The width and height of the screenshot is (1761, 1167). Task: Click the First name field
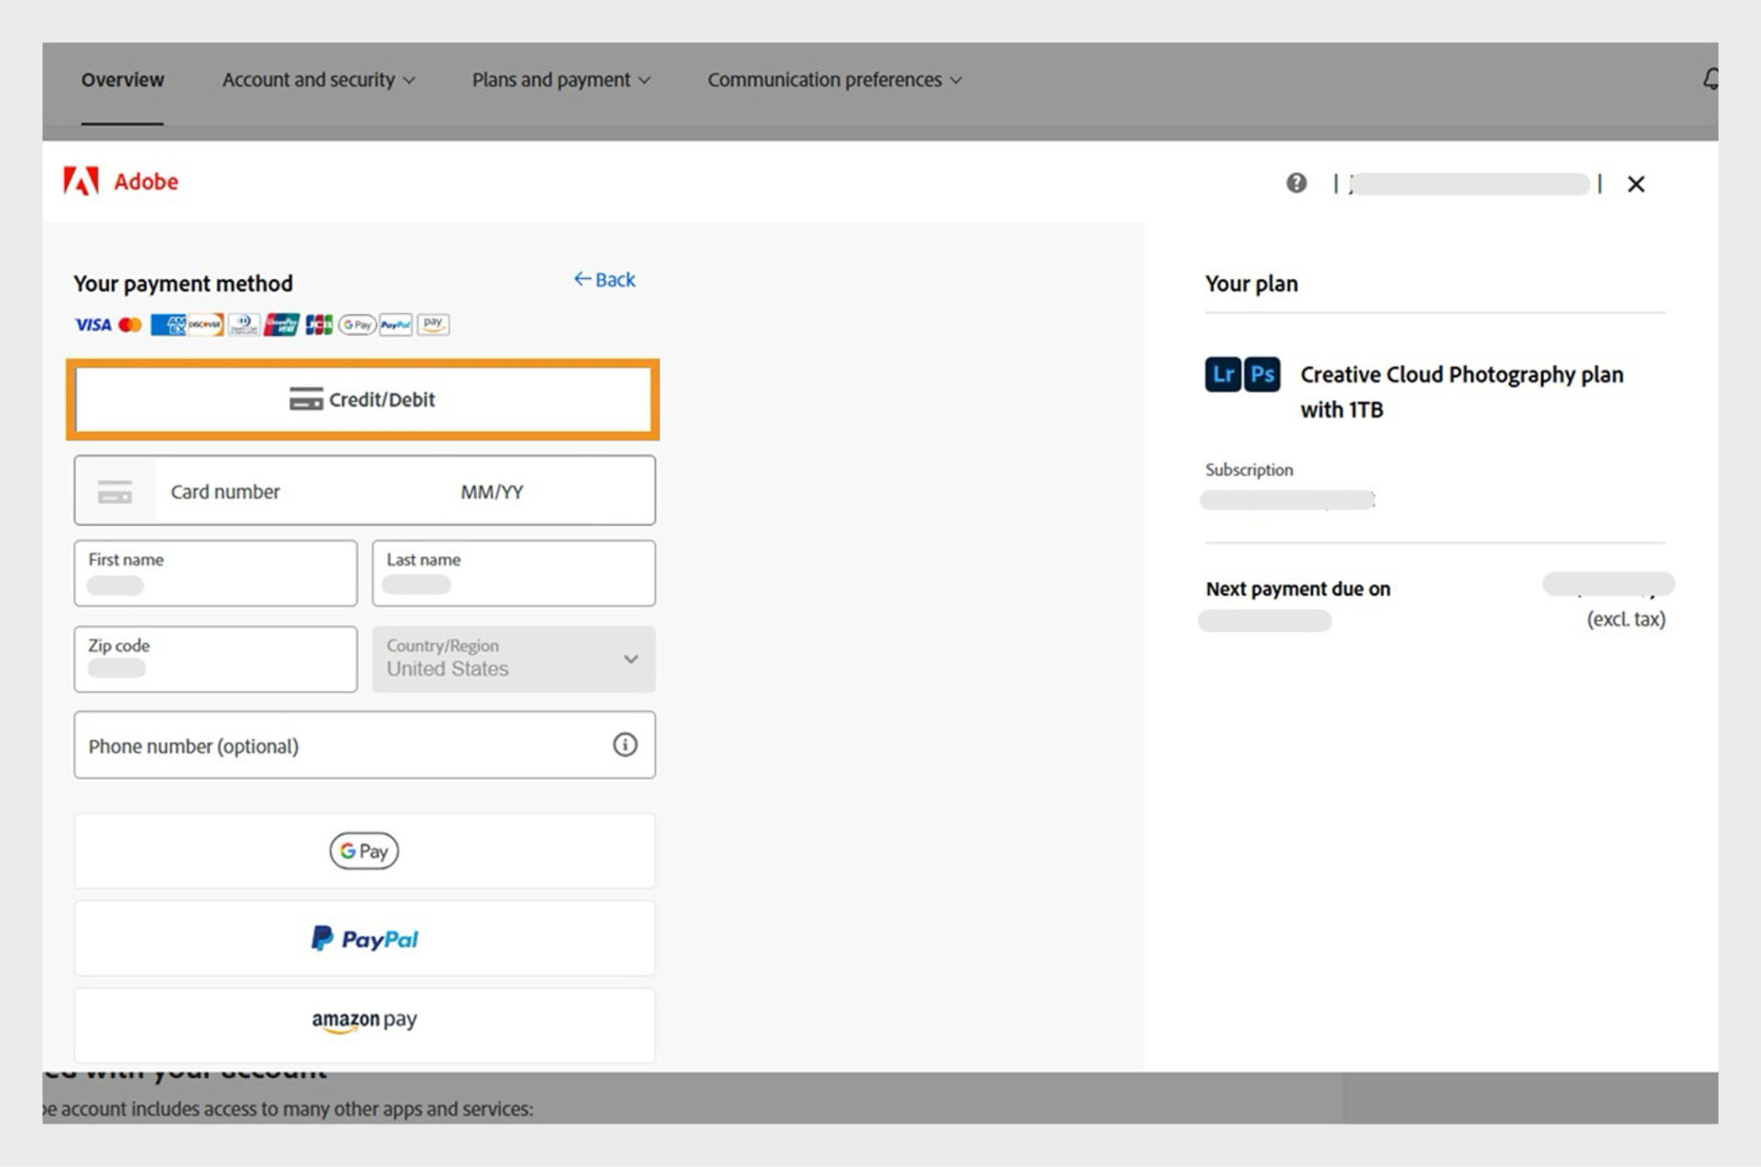coord(216,573)
